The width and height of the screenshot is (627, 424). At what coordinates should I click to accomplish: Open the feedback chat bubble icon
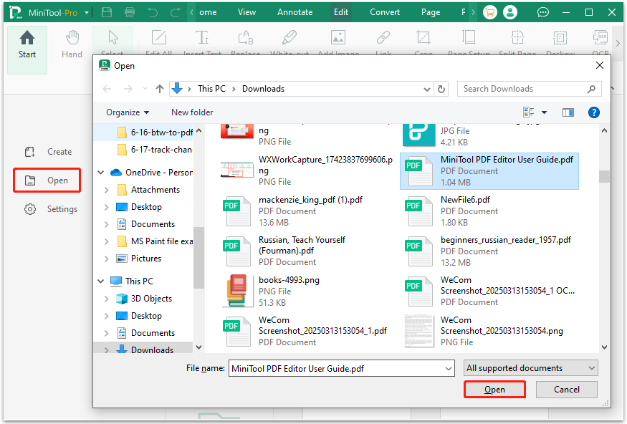(542, 12)
